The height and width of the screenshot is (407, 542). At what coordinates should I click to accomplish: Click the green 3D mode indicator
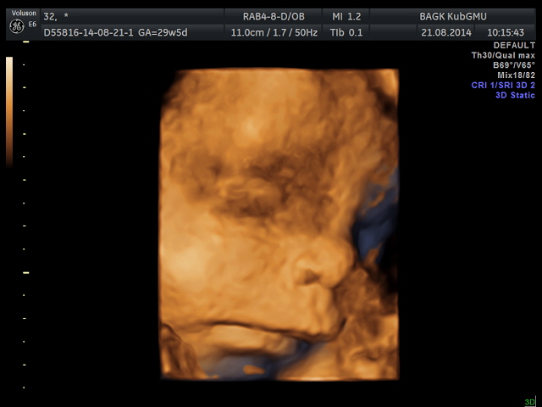(529, 402)
